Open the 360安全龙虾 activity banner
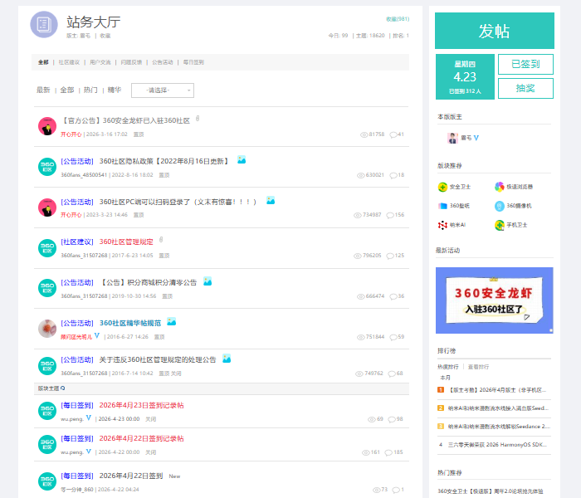581x498 pixels. tap(495, 300)
